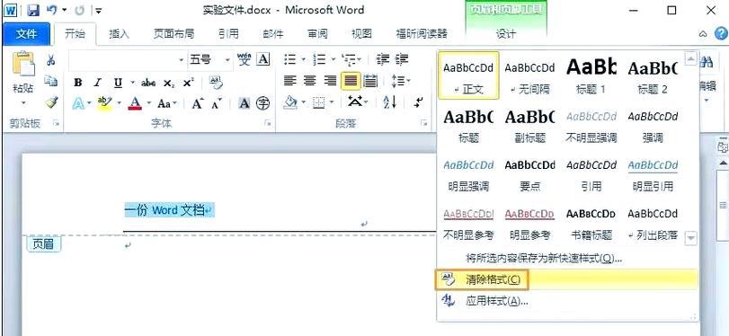Open the line spacing dropdown
The width and height of the screenshot is (729, 336).
coord(401,81)
